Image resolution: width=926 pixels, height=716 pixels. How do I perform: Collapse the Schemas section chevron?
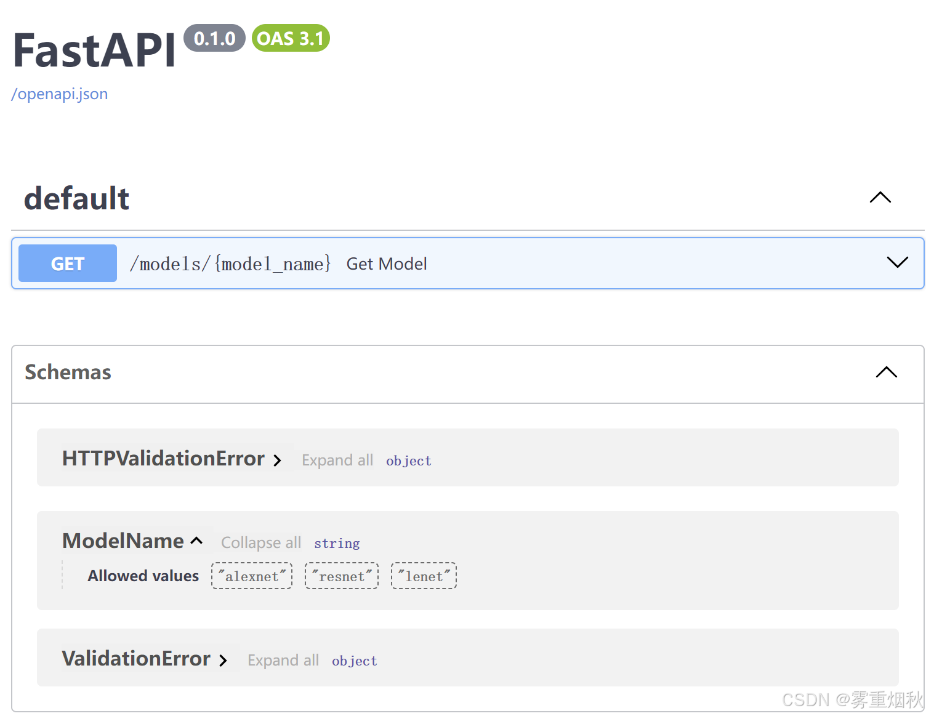coord(887,372)
